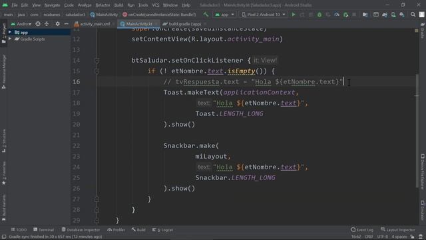Image resolution: width=426 pixels, height=240 pixels.
Task: Open the Emulator side tab on right edge
Action: coord(423,211)
